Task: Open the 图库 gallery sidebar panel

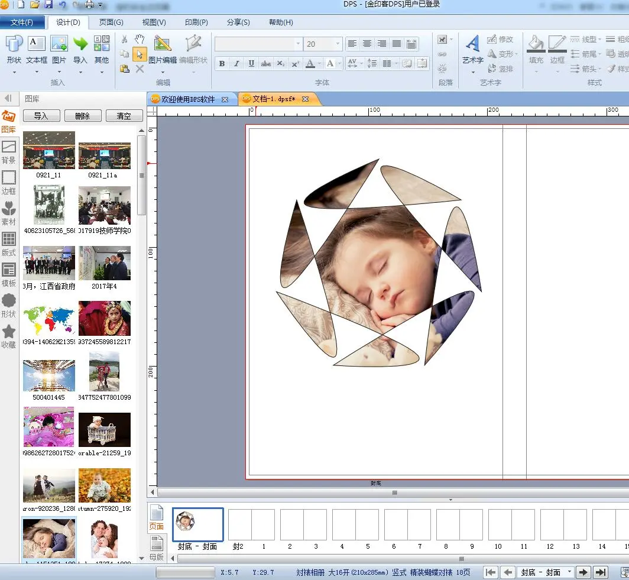Action: (x=8, y=121)
